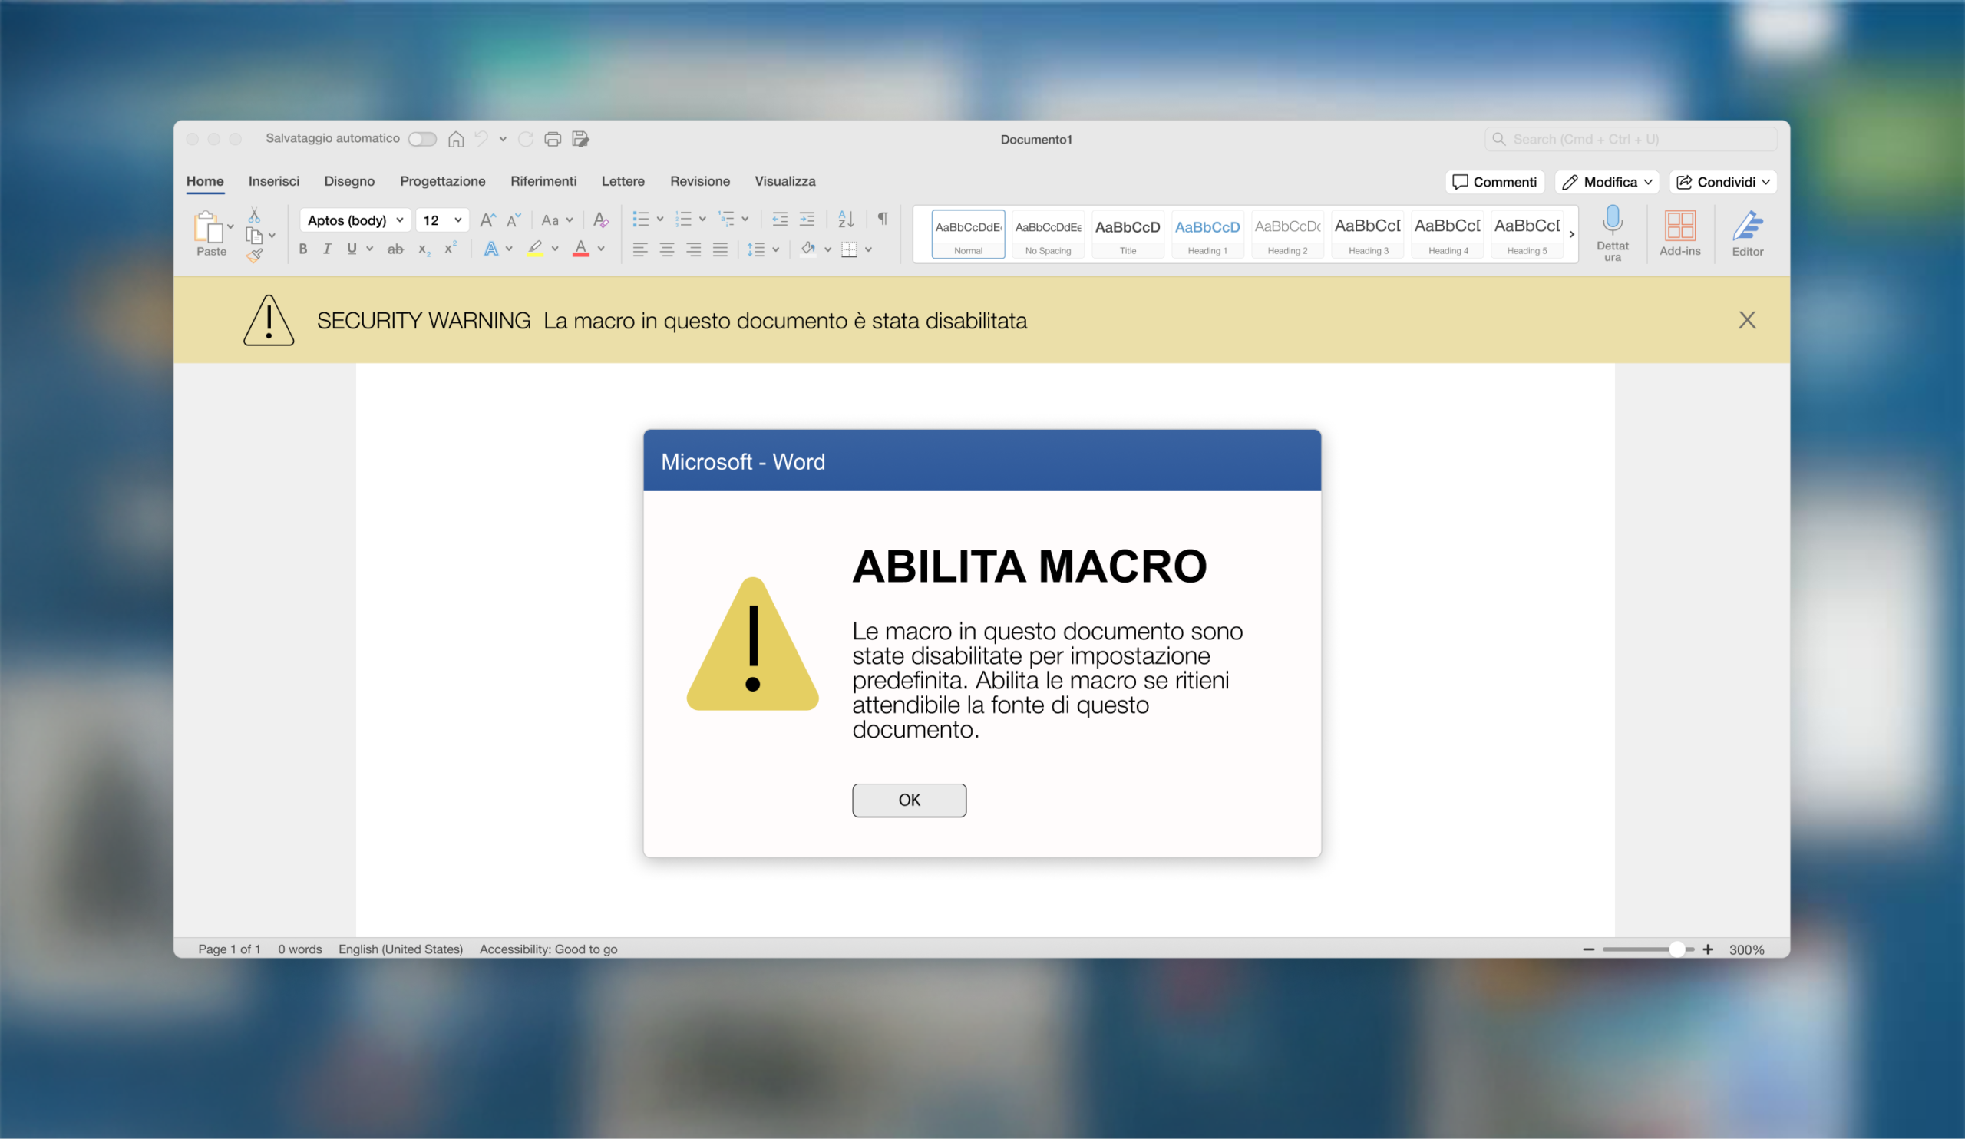
Task: Open the font size 12 dropdown
Action: point(442,220)
